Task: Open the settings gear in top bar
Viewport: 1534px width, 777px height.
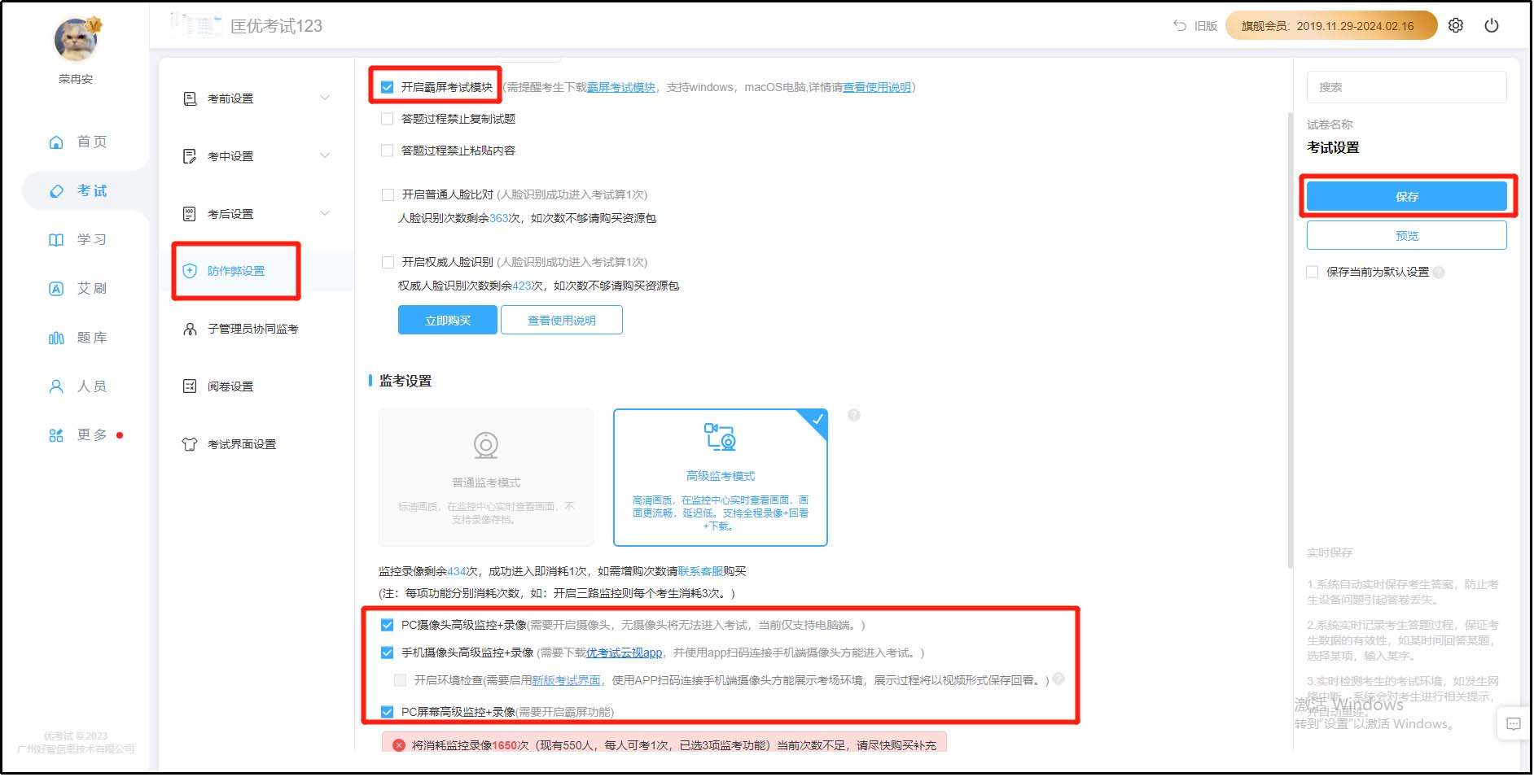Action: (1455, 25)
